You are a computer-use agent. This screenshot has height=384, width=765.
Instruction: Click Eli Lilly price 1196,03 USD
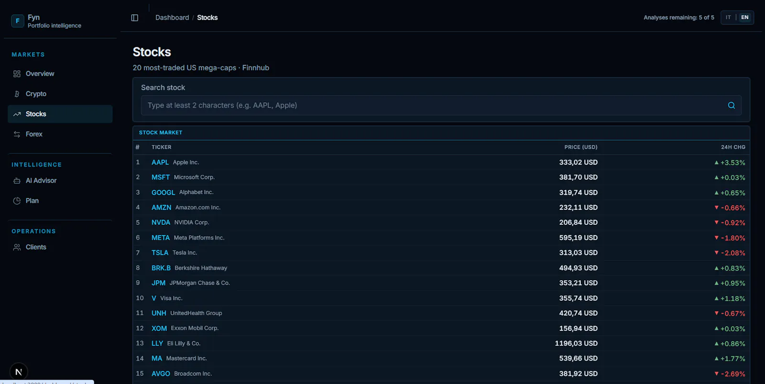[576, 343]
